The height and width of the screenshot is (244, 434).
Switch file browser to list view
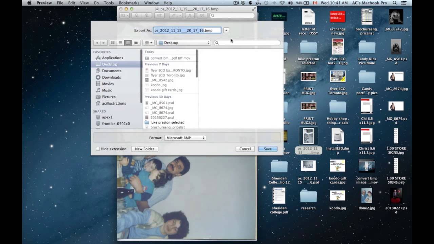(120, 43)
